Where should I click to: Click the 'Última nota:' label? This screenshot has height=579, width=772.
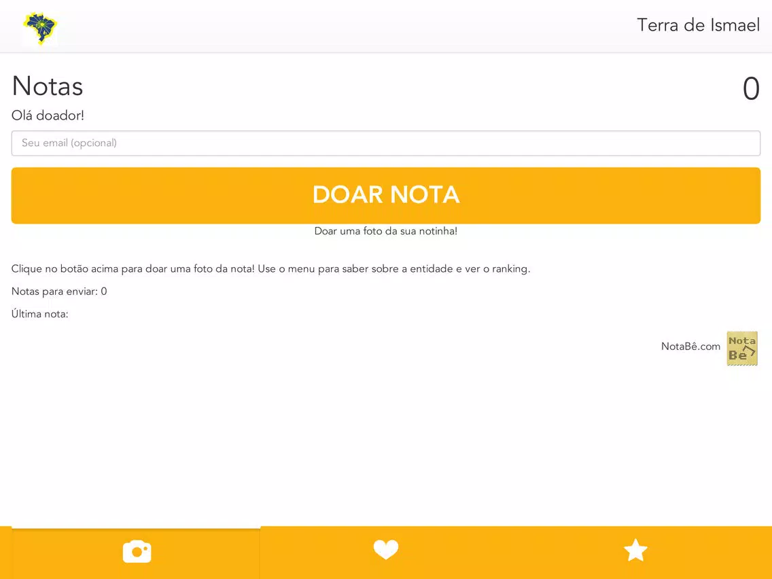click(40, 314)
